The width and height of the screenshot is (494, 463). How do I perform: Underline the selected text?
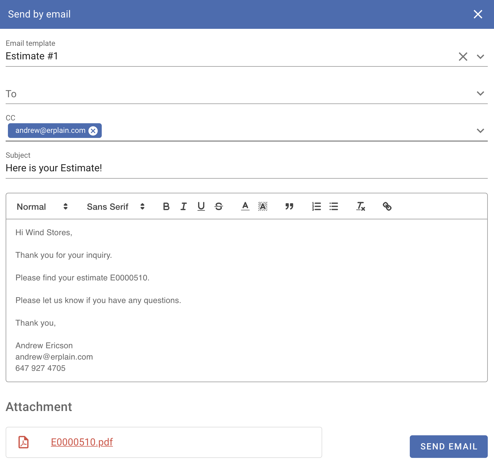(x=201, y=207)
